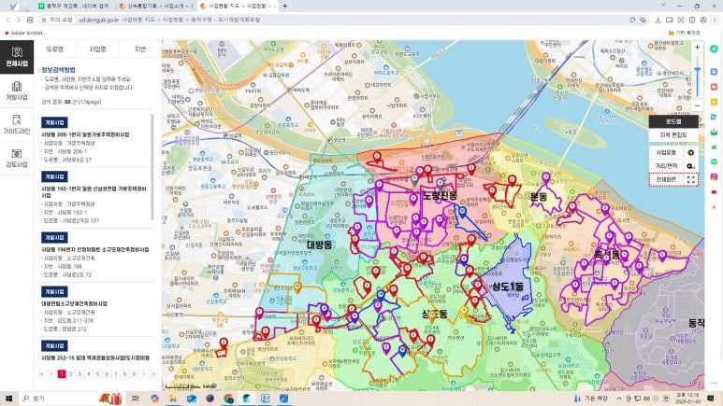Open a new browser tab with plus
The height and width of the screenshot is (406, 723).
(x=285, y=6)
